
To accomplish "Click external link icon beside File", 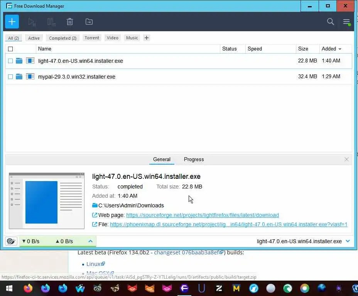I will (95, 224).
